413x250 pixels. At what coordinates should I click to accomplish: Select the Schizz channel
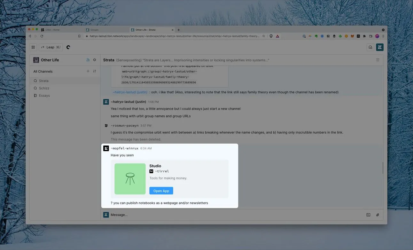coord(44,88)
